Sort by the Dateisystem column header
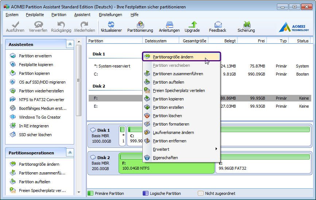 (161, 41)
